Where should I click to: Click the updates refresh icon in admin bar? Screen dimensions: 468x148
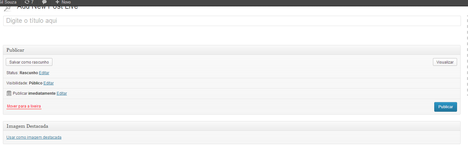pyautogui.click(x=27, y=2)
